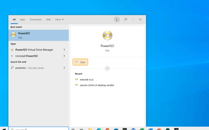This screenshot has height=130, width=209.
Task: Expand the poweriso web results arrow
Action: click(64, 68)
